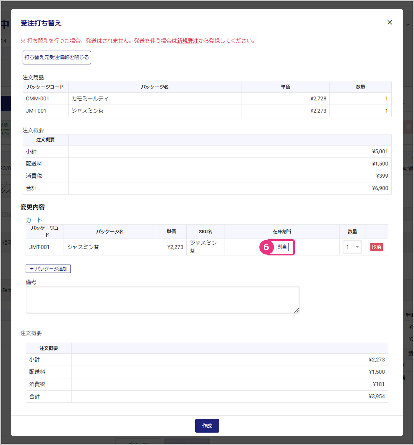Click the カモミールティ package name cell

point(90,99)
